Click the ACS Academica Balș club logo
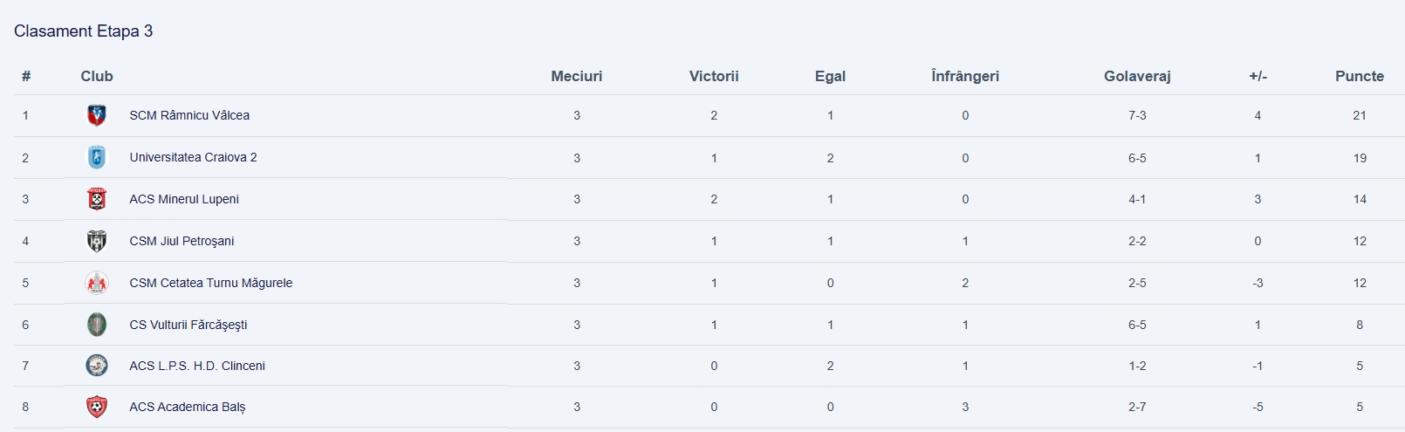The height and width of the screenshot is (432, 1405). pyautogui.click(x=97, y=407)
